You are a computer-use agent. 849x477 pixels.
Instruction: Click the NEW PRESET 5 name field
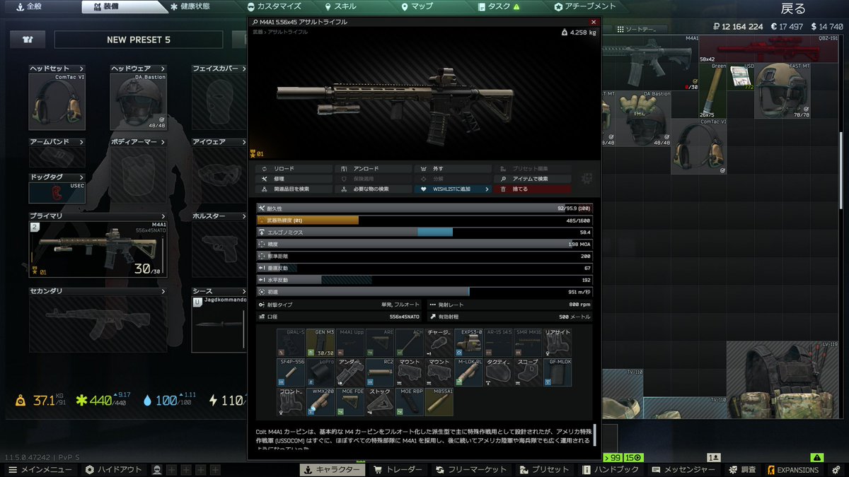tap(139, 40)
